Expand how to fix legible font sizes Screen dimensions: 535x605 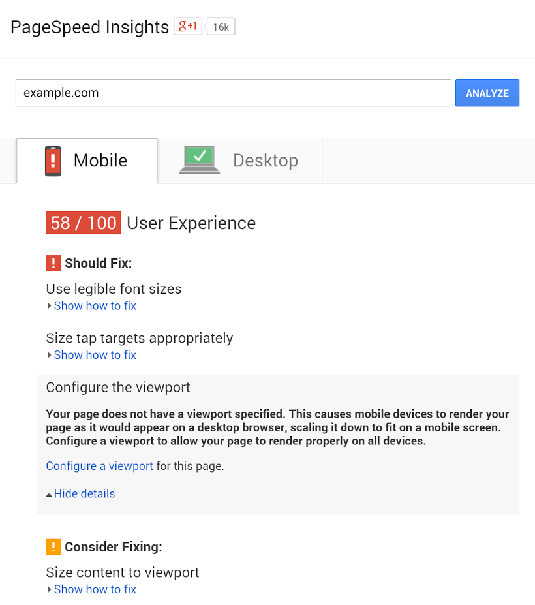pos(95,306)
